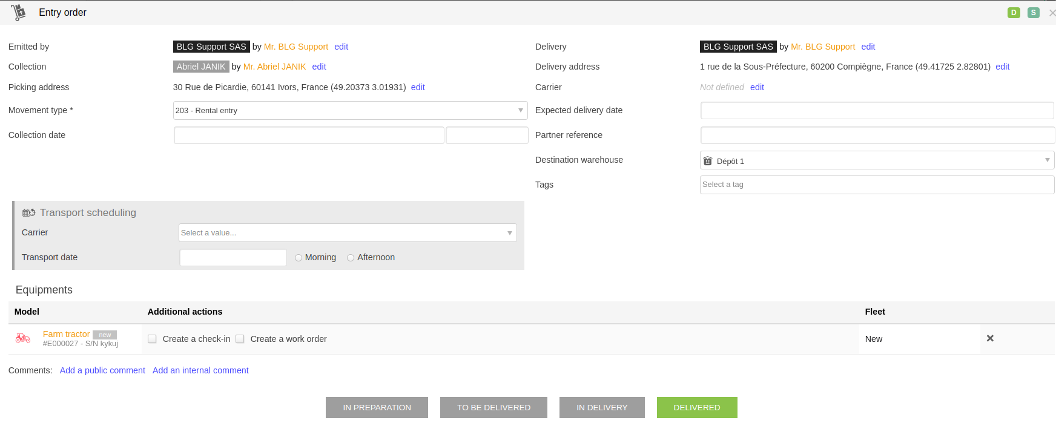
Task: Mark the order as Delivered
Action: (696, 408)
